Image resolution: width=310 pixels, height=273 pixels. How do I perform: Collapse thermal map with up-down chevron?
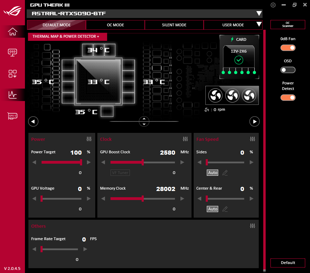(144, 121)
